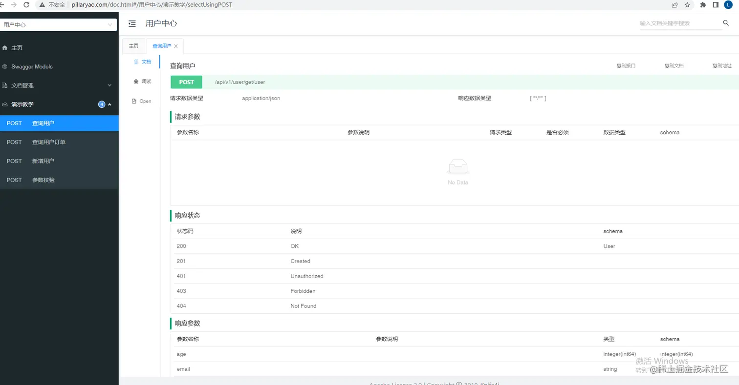Close the 查询用户 tab
This screenshot has height=385, width=739.
click(176, 46)
